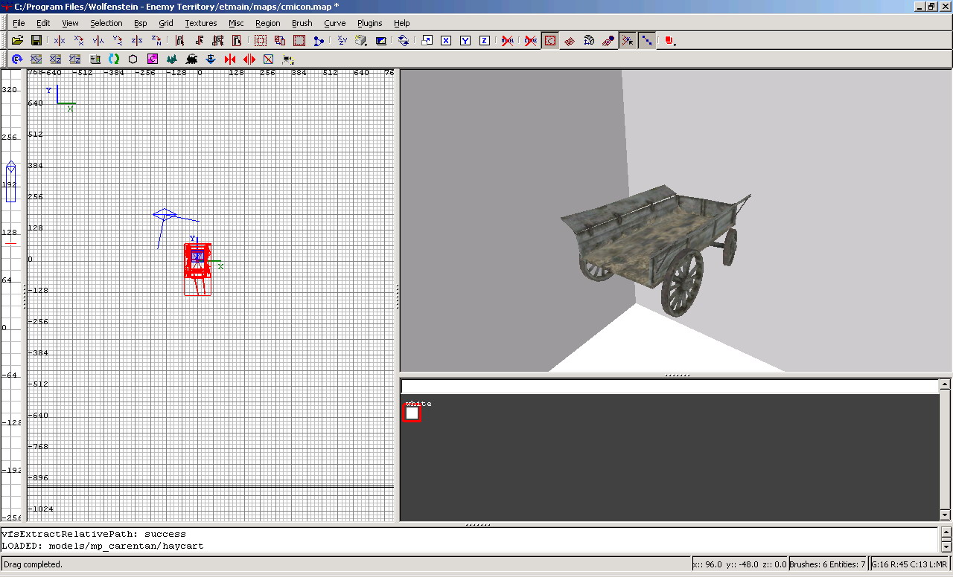Image resolution: width=953 pixels, height=577 pixels.
Task: Toggle the welding patch points button
Action: point(628,40)
